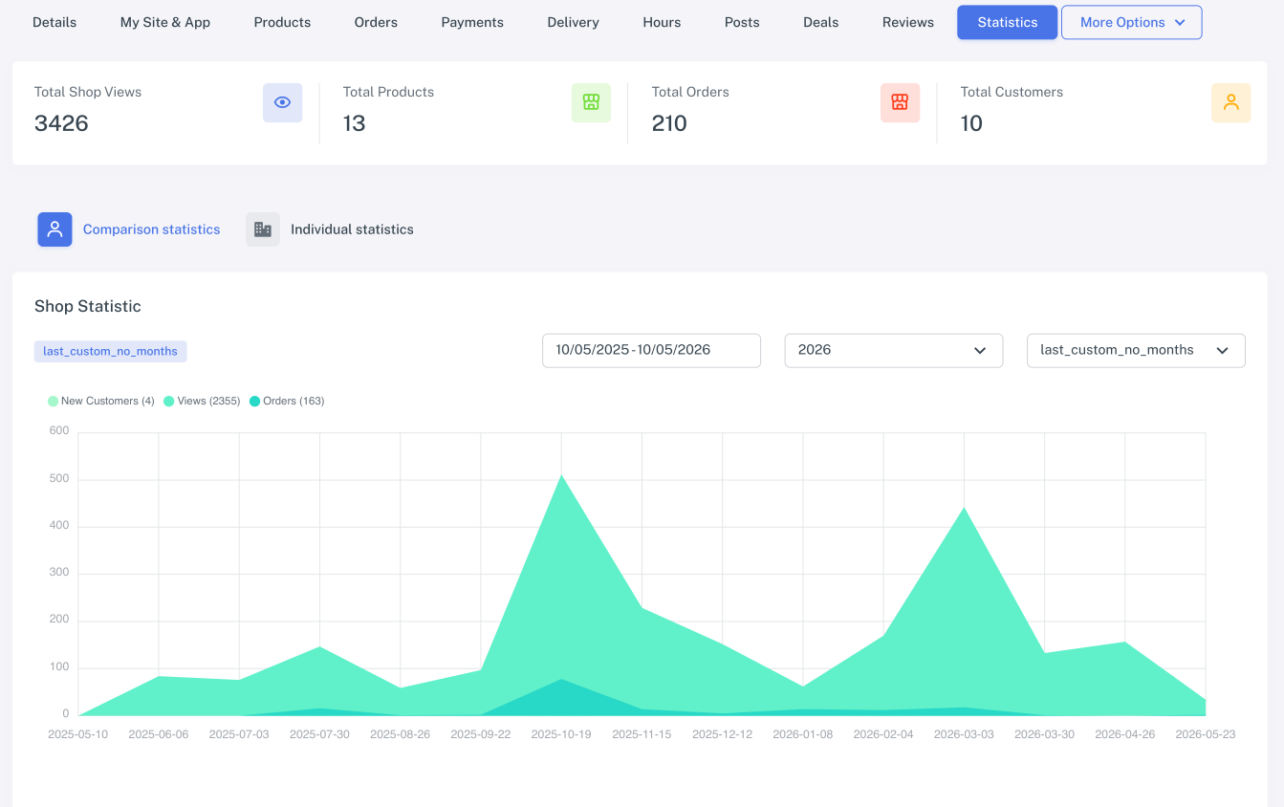Go to the Products tab
This screenshot has height=807, width=1284.
coord(282,22)
